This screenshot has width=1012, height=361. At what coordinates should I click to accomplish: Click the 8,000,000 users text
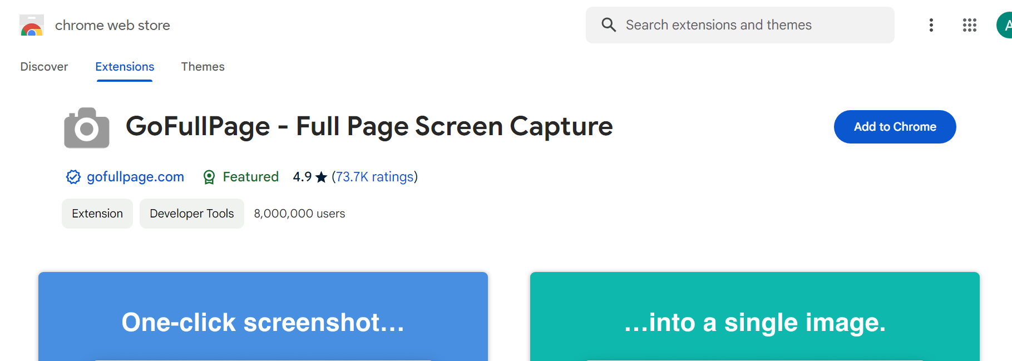click(x=299, y=214)
